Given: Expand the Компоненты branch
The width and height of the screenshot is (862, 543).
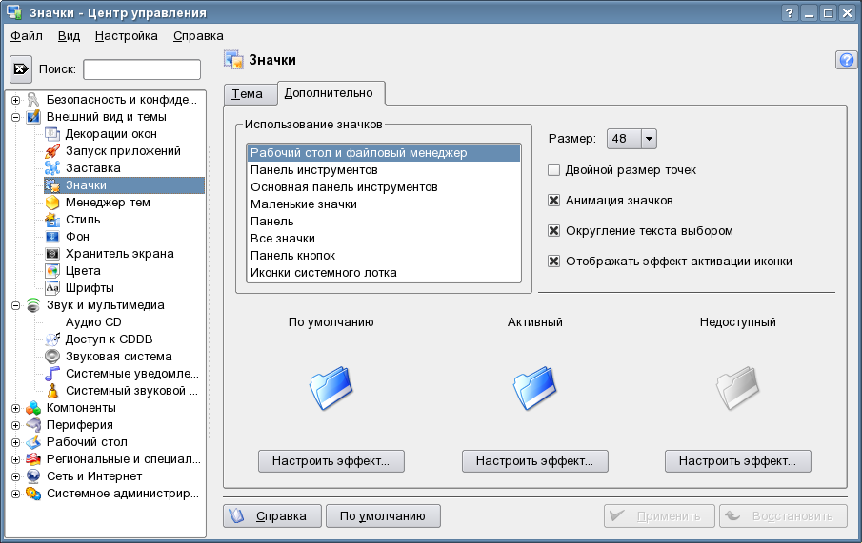Looking at the screenshot, I should point(15,408).
